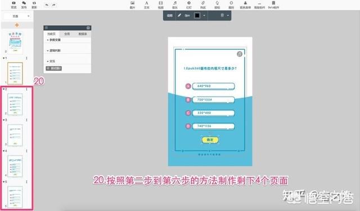
Task: Open alignment dropdown arrow in floating toolbar
Action: 228,15
